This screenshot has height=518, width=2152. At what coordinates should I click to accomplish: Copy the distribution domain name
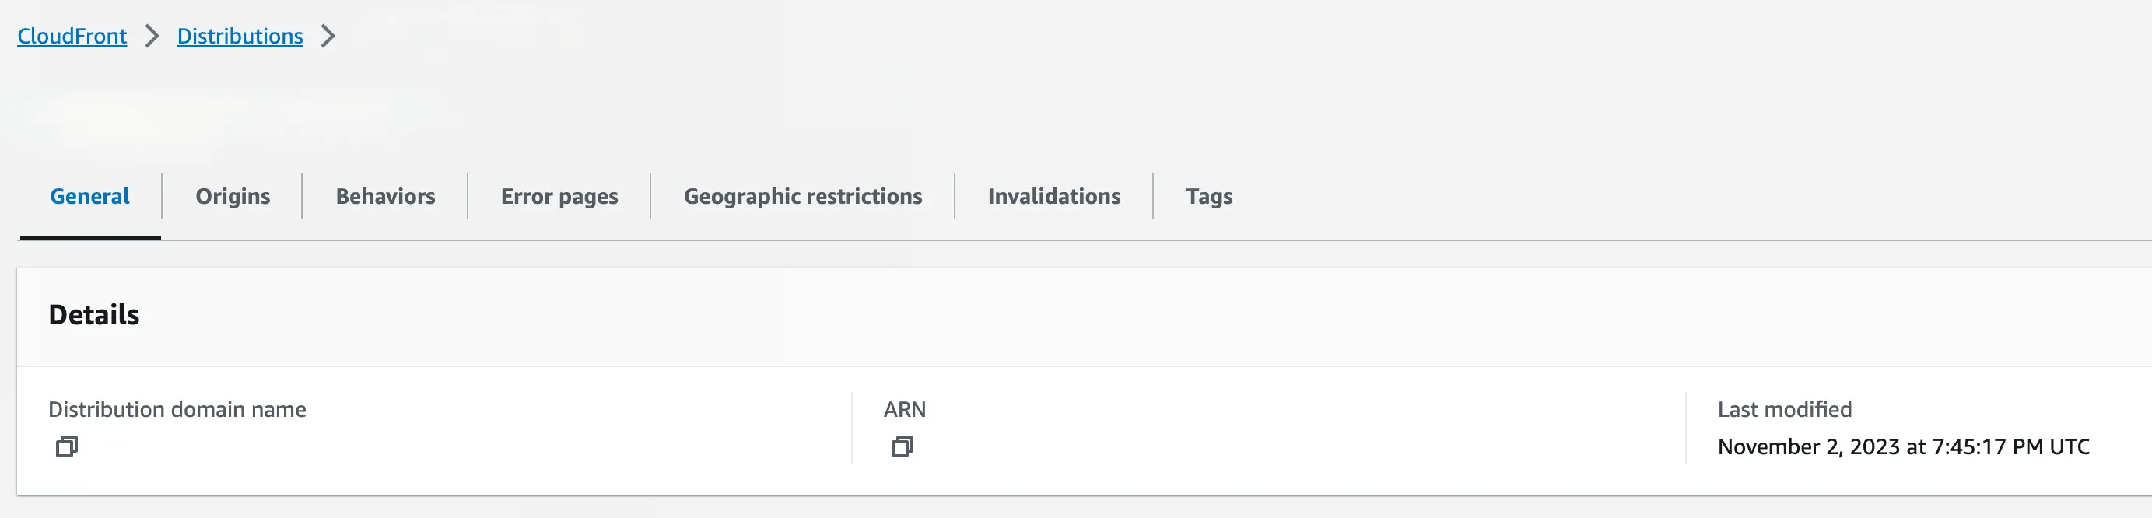coord(67,447)
